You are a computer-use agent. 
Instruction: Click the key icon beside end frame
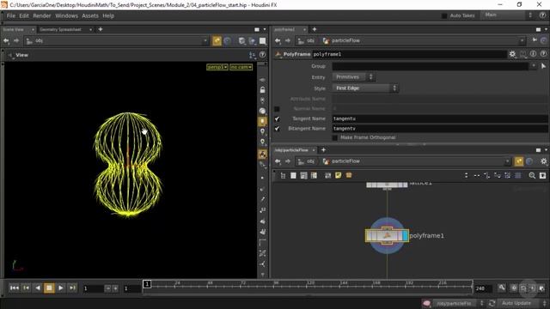[x=502, y=288]
